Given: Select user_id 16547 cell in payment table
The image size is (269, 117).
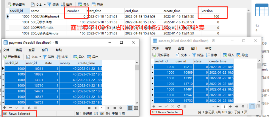Looking at the screenshot, I should pos(35,97).
